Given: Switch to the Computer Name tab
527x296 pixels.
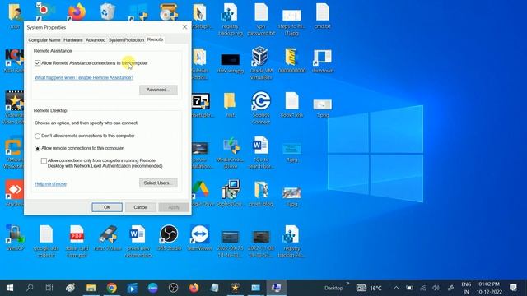Looking at the screenshot, I should [44, 40].
